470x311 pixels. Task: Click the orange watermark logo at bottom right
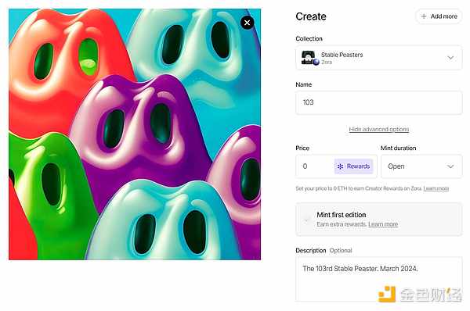[387, 294]
